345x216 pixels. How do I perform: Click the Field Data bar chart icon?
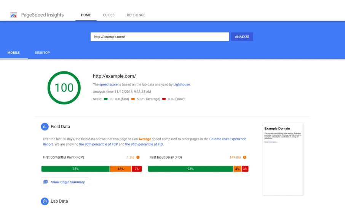point(45,127)
